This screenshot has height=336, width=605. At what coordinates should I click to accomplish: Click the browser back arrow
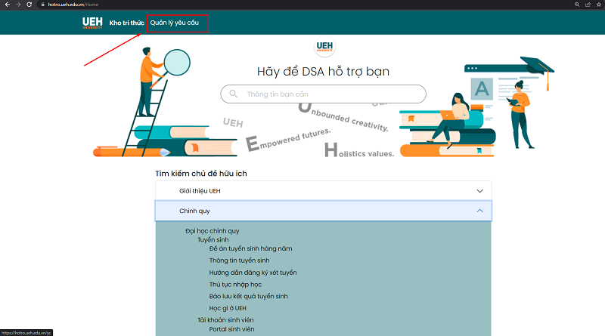[8, 5]
